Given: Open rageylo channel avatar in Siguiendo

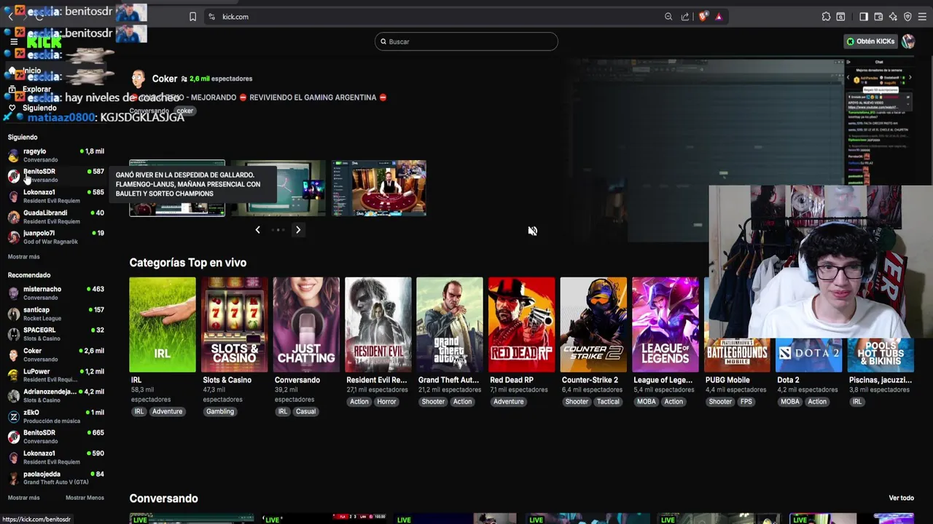Looking at the screenshot, I should click(x=13, y=156).
